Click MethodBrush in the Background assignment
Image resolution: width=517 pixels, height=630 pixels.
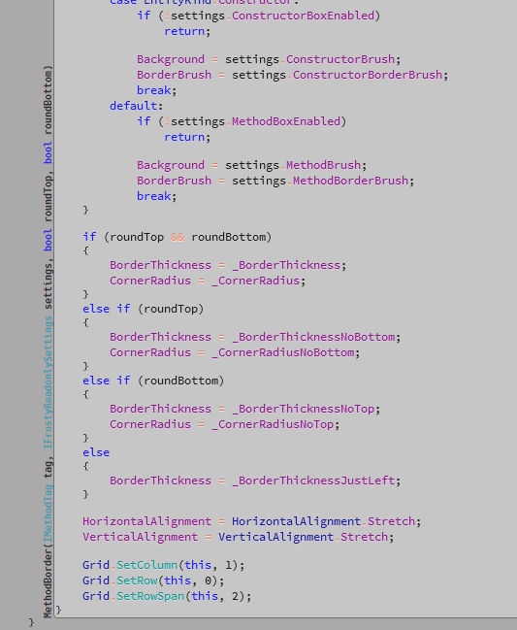click(x=324, y=165)
